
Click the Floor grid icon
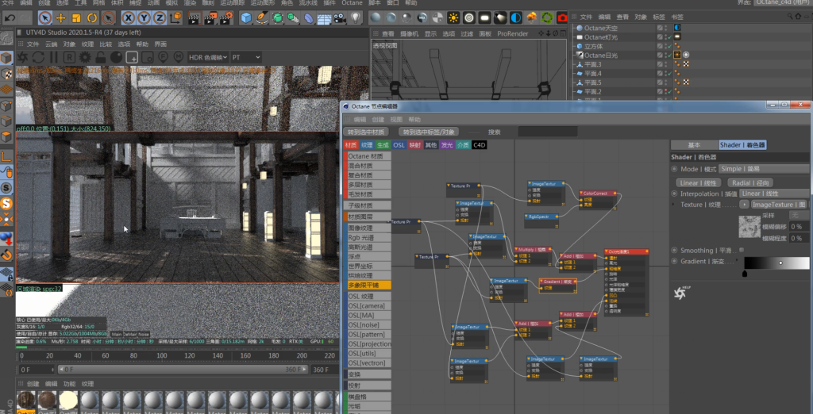(325, 19)
